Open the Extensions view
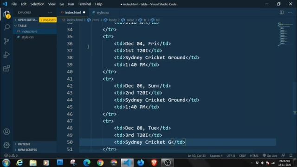This screenshot has width=297, height=167. 6,68
